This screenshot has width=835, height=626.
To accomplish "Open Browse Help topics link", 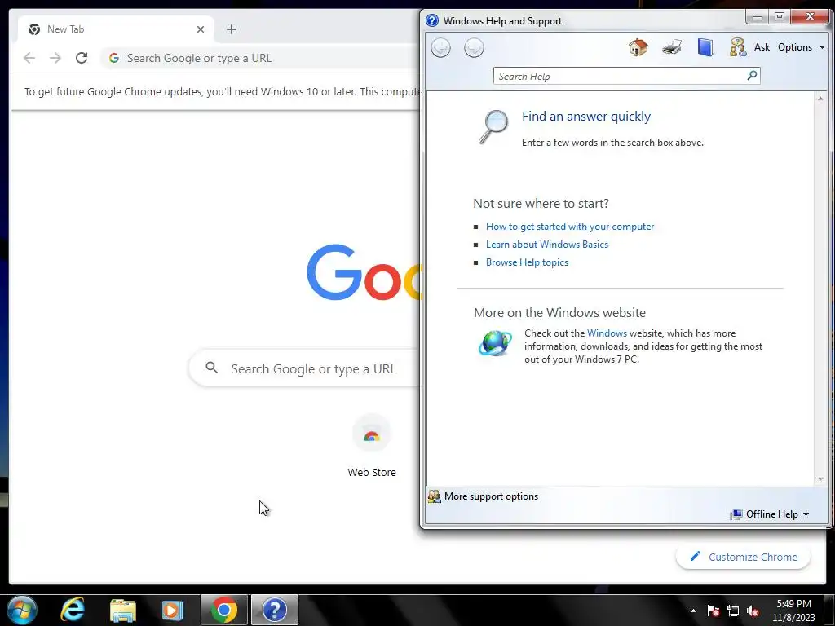I will click(527, 262).
